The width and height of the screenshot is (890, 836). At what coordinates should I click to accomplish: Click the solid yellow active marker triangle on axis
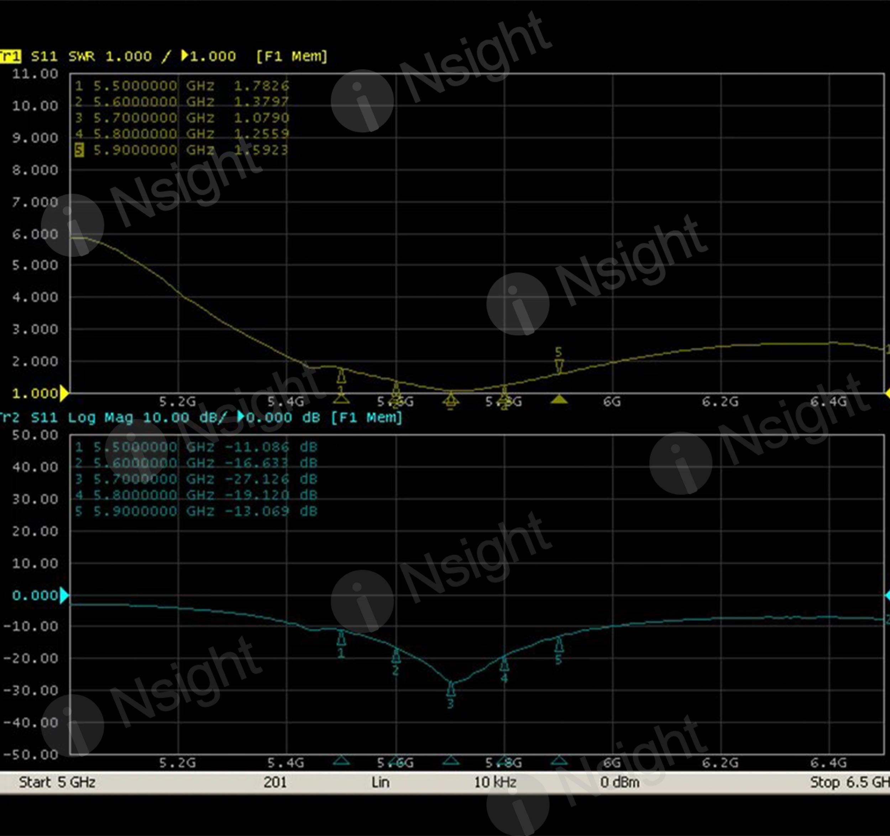pos(559,399)
